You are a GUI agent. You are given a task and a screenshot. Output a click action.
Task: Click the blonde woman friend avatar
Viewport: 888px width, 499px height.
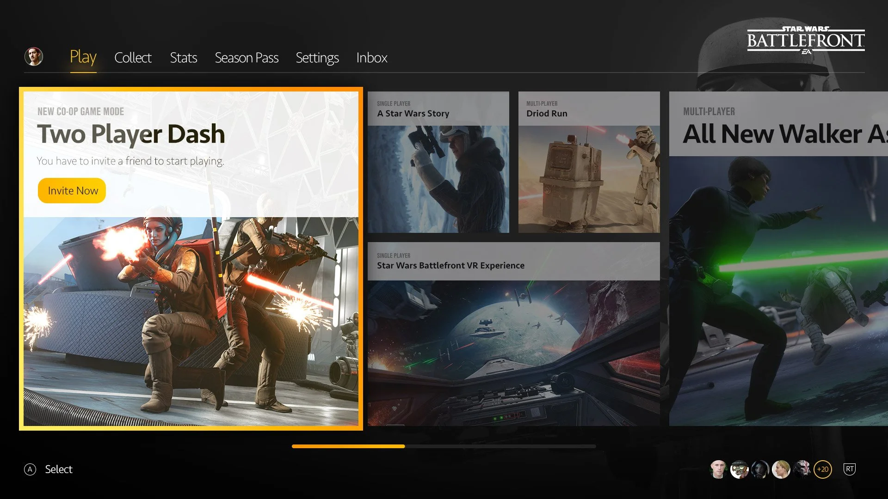pos(781,469)
